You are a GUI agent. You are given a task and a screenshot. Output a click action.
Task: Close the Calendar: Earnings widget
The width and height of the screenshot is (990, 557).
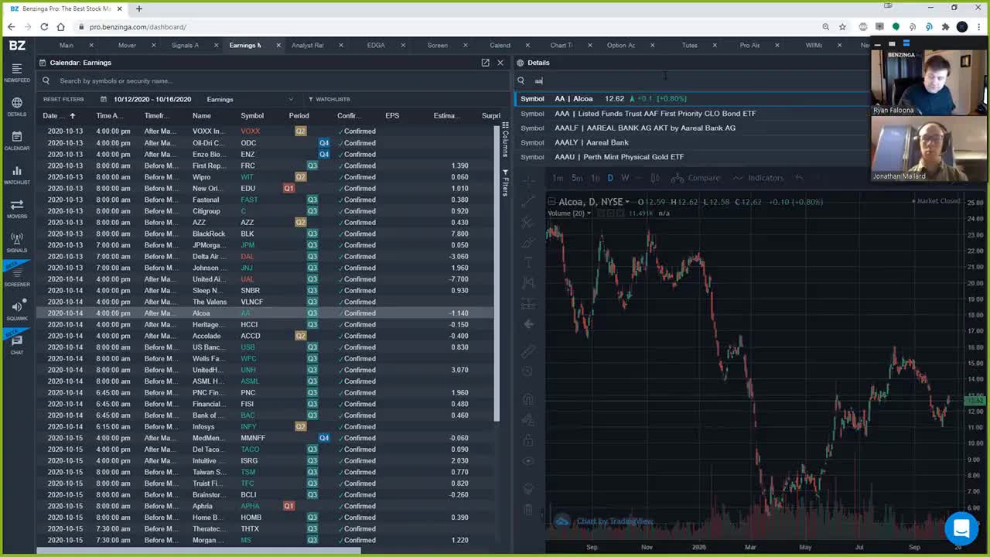500,63
